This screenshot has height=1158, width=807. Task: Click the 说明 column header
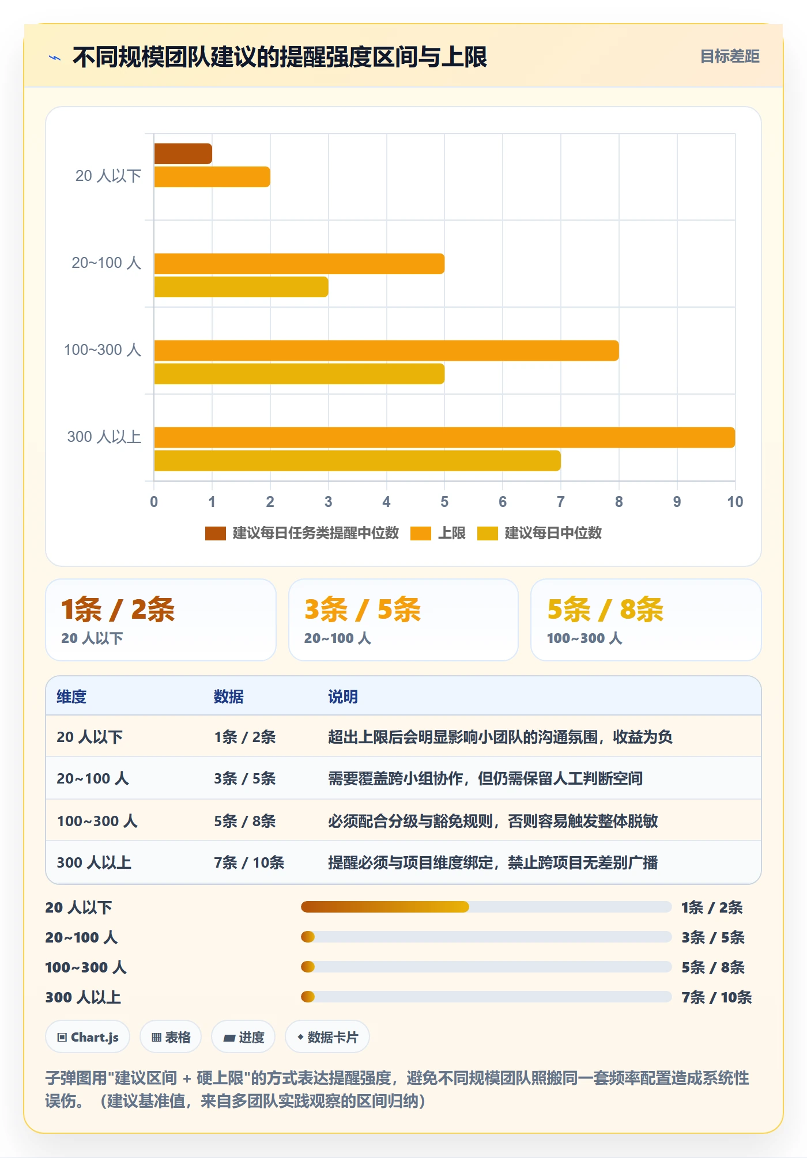point(343,697)
